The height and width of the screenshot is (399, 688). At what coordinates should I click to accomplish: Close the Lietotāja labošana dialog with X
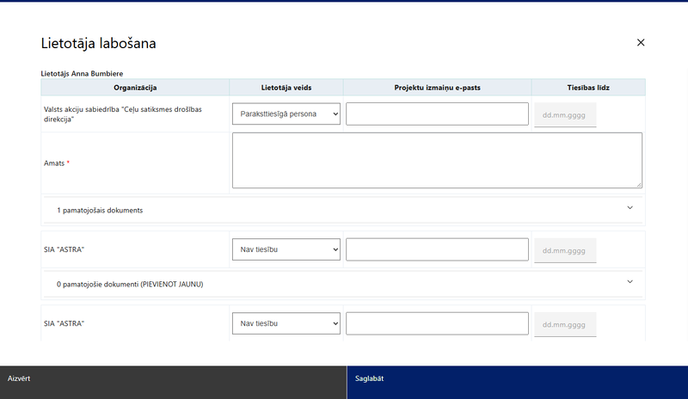[641, 43]
